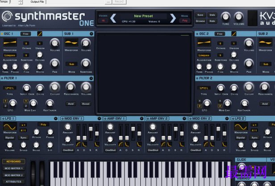Open LFO 1 Poly mode dropdown
Image resolution: width=275 pixels, height=186 pixels.
[x=43, y=125]
